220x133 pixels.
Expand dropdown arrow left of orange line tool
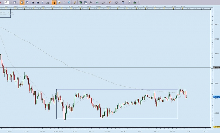click(x=107, y=2)
